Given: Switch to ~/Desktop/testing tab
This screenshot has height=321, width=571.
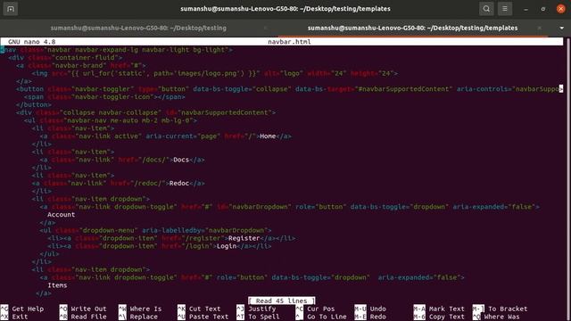Looking at the screenshot, I should click(138, 28).
